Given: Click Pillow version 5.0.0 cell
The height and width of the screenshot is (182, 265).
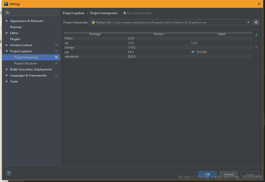Looking at the screenshot, I should [x=131, y=38].
